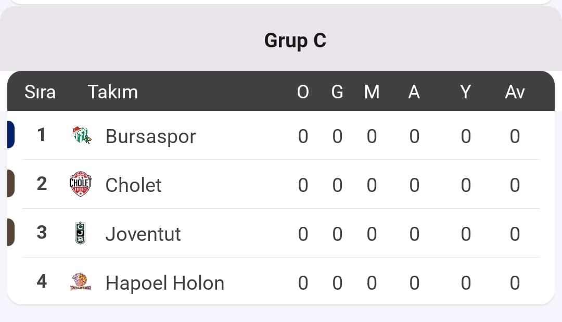This screenshot has height=322, width=562.
Task: Sort by the Y column header
Action: click(x=466, y=92)
